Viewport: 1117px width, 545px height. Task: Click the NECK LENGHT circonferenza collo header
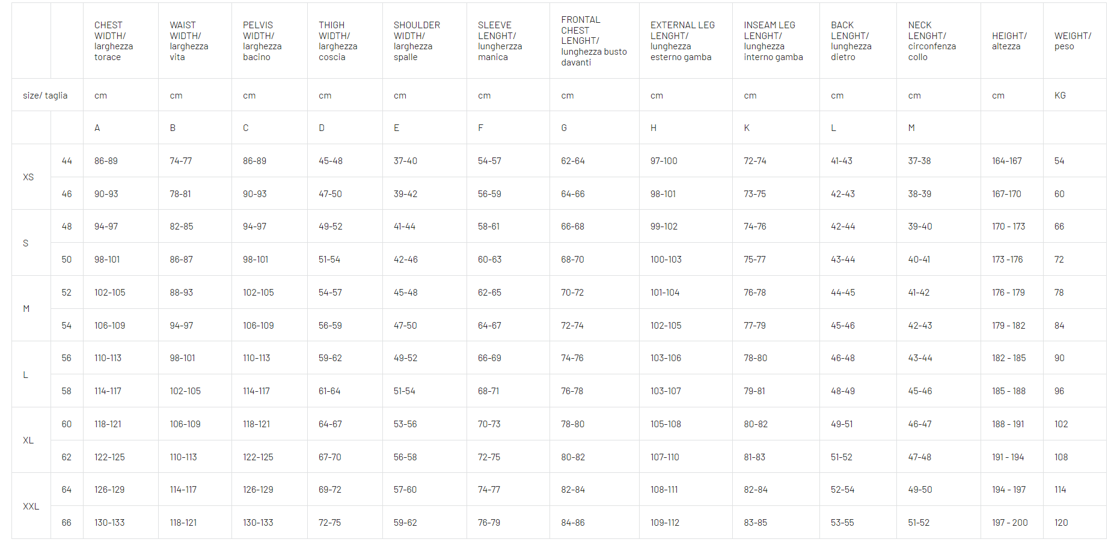[932, 41]
